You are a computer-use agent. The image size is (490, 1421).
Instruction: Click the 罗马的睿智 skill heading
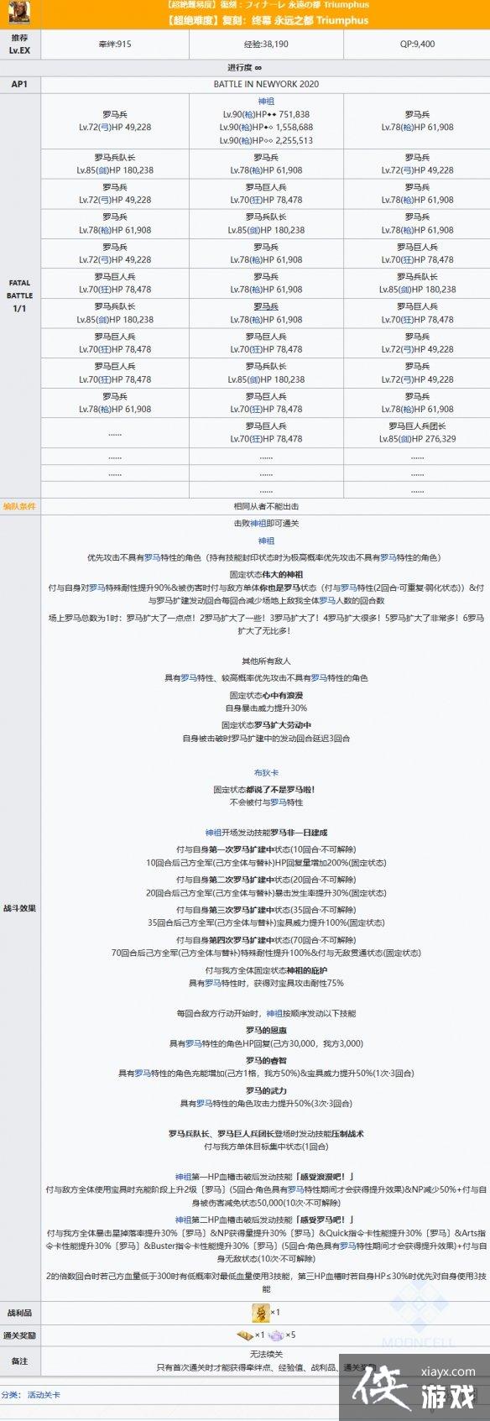(x=266, y=1060)
